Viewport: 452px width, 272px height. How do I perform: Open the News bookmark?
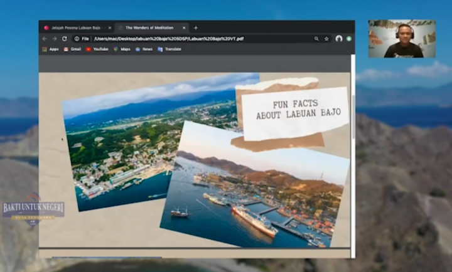(x=144, y=49)
